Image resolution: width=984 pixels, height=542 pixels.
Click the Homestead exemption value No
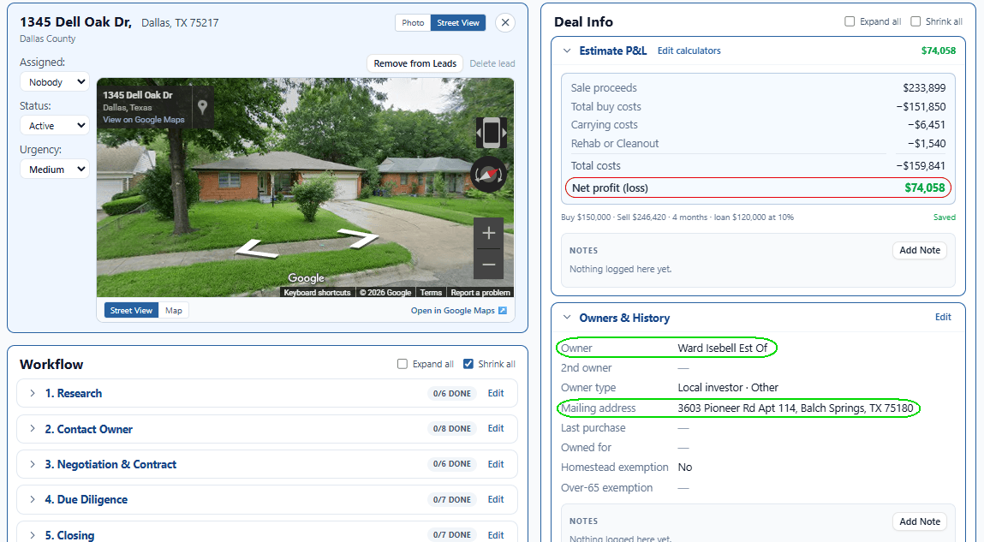click(684, 468)
